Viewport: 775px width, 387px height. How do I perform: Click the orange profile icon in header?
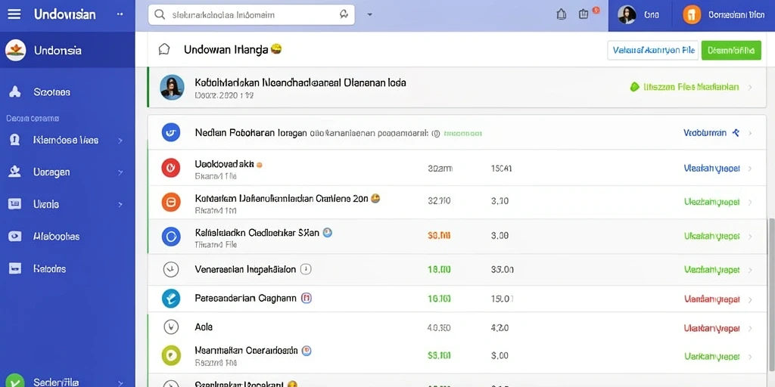click(692, 15)
